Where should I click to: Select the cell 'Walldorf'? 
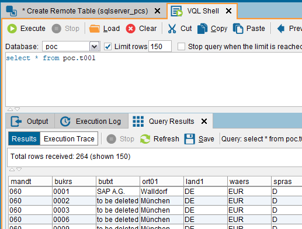pyautogui.click(x=162, y=192)
